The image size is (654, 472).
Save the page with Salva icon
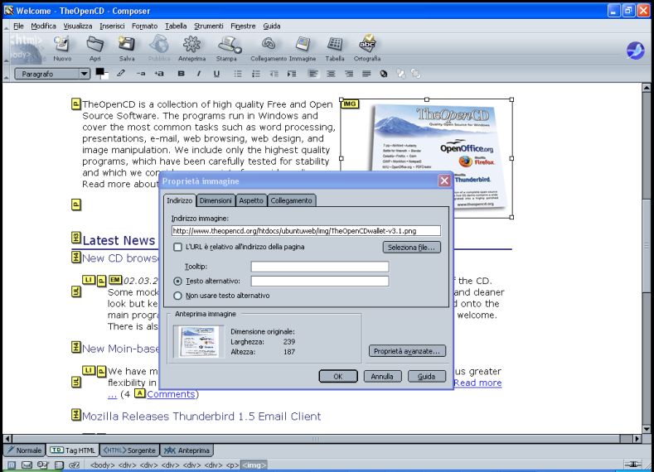pyautogui.click(x=126, y=48)
